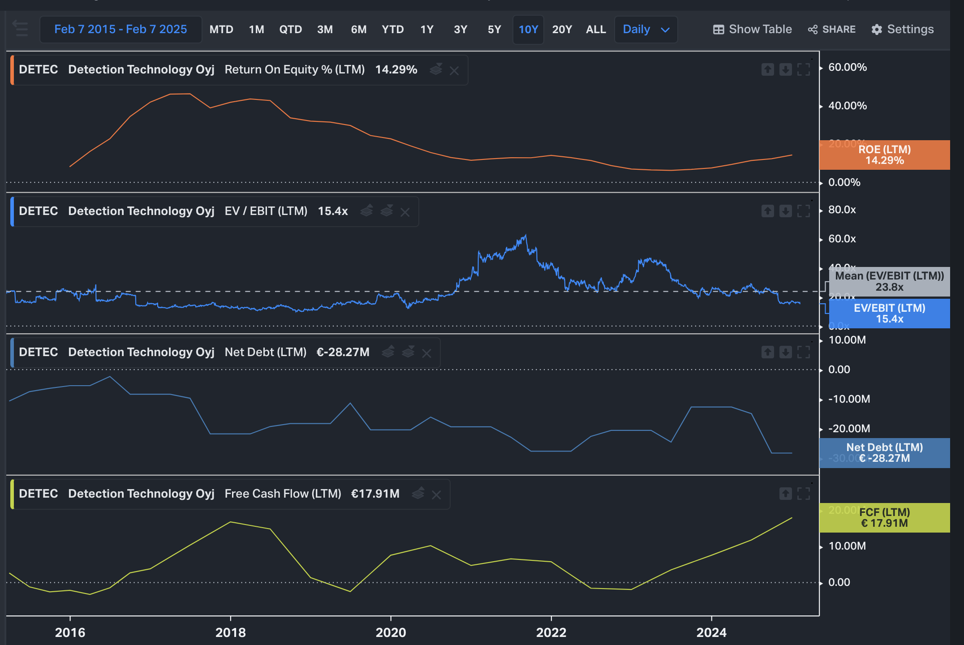
Task: Move the Return On Equity pane up
Action: point(768,69)
